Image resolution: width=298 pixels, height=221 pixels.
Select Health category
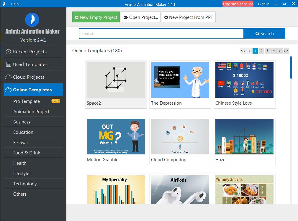click(33, 163)
